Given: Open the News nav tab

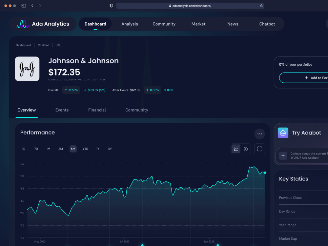Looking at the screenshot, I should pyautogui.click(x=233, y=24).
